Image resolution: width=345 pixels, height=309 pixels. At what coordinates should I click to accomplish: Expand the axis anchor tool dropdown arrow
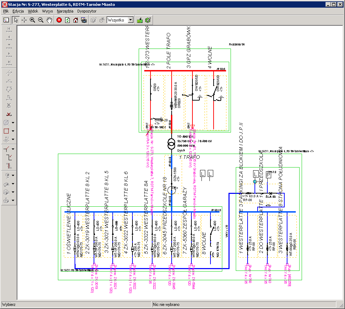click(13, 200)
